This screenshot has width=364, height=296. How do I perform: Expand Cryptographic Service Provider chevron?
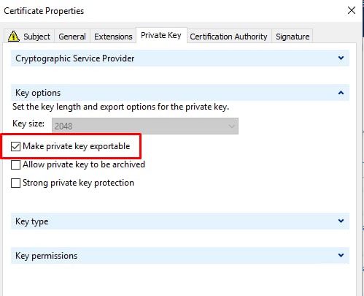[341, 58]
